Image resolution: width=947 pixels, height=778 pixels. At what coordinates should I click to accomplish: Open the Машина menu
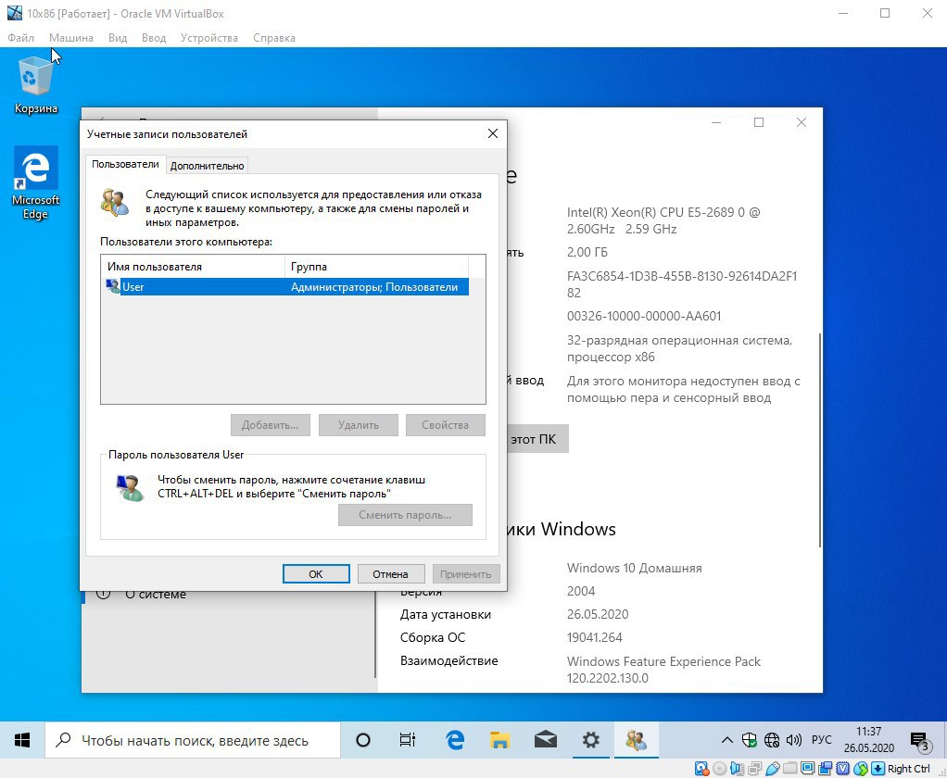(71, 37)
